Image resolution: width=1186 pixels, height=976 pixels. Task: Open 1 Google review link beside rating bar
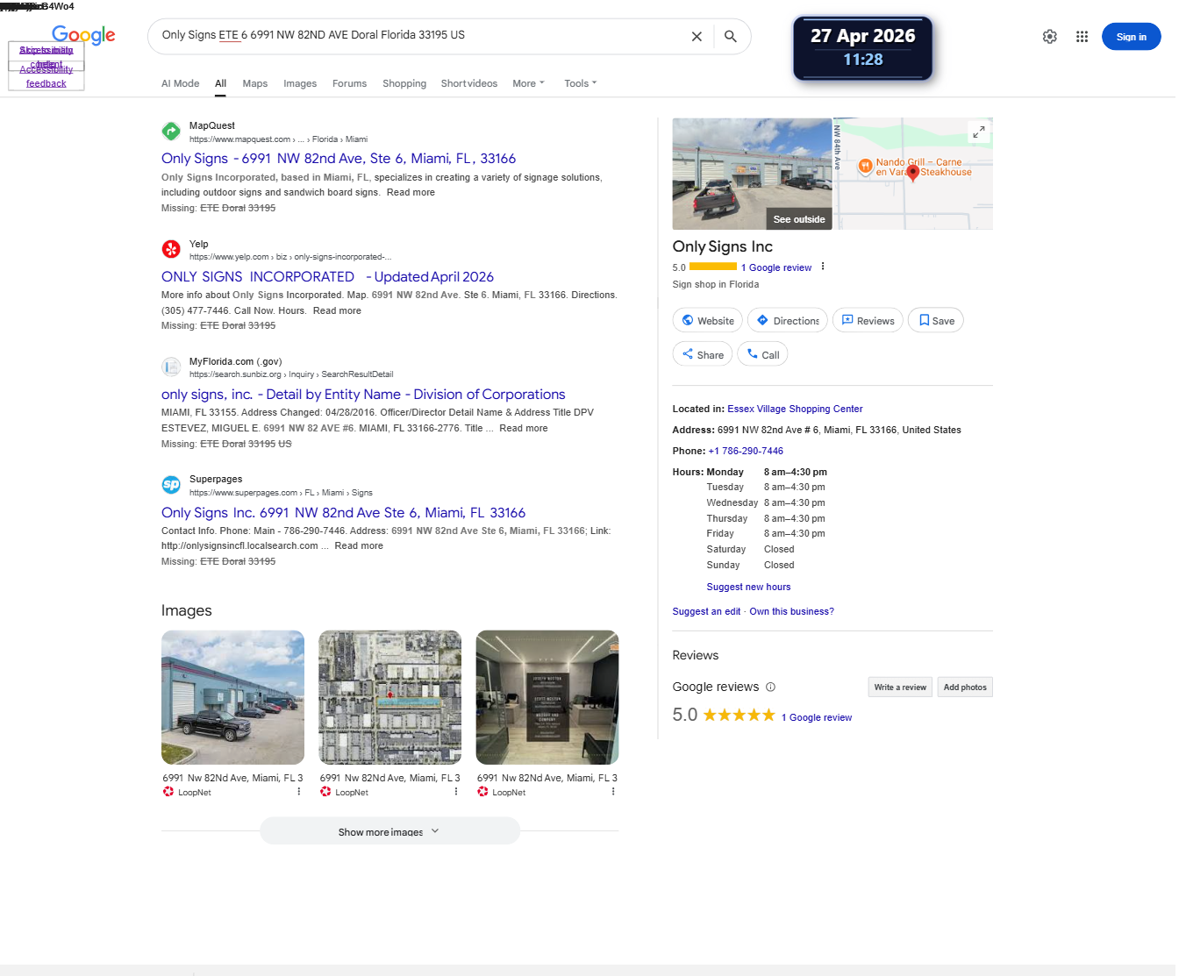(x=776, y=267)
